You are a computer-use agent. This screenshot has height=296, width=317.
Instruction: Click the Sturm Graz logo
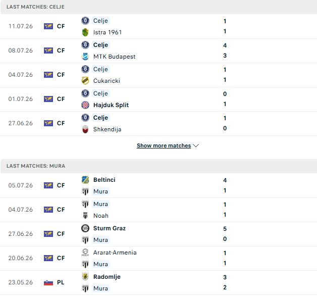[x=85, y=228]
